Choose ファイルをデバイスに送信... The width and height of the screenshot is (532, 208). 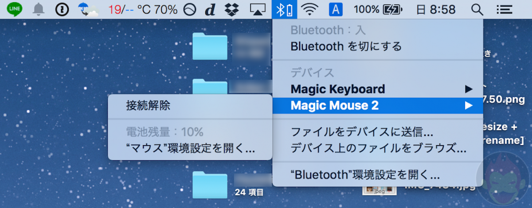click(377, 132)
